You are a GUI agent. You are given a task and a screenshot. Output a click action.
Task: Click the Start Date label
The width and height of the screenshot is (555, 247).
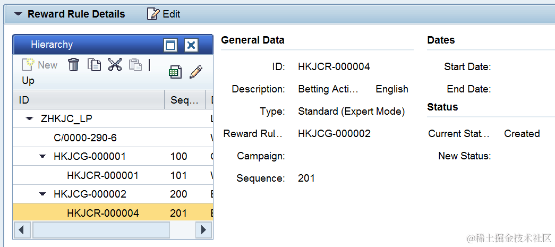467,66
